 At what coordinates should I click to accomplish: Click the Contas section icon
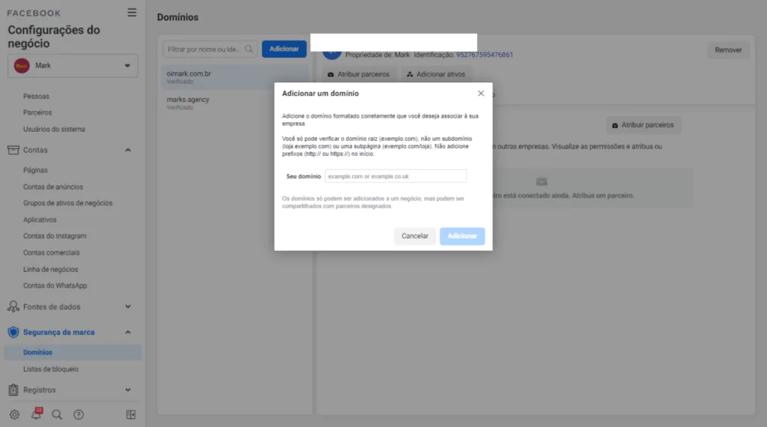13,150
